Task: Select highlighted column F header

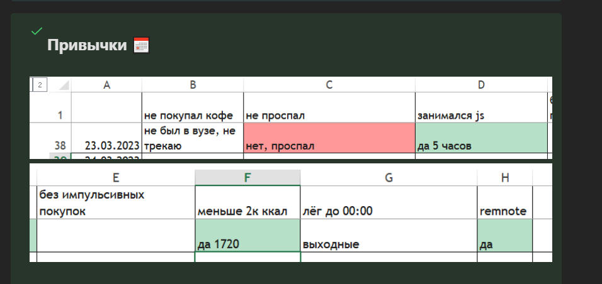Action: click(x=247, y=177)
